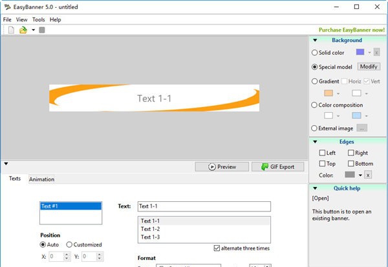Collapse the Edges panel triangle
This screenshot has height=267, width=388.
pyautogui.click(x=316, y=142)
